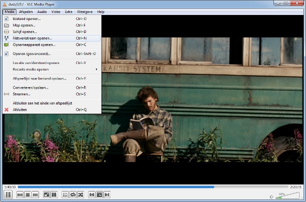Image resolution: width=306 pixels, height=202 pixels.
Task: Skip to next media button
Action: coord(35,194)
